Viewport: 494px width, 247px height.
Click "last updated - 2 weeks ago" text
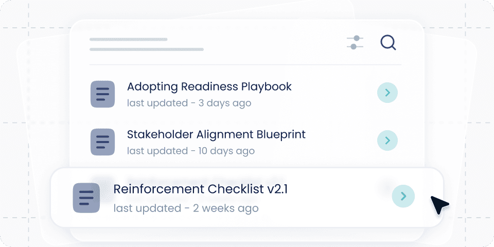(186, 208)
